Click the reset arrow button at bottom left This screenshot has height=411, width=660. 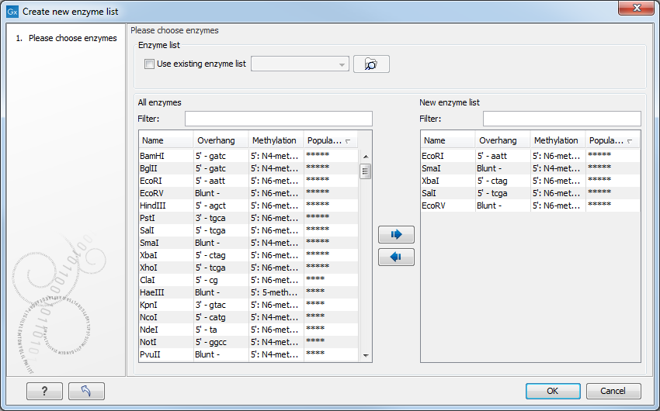pos(86,391)
